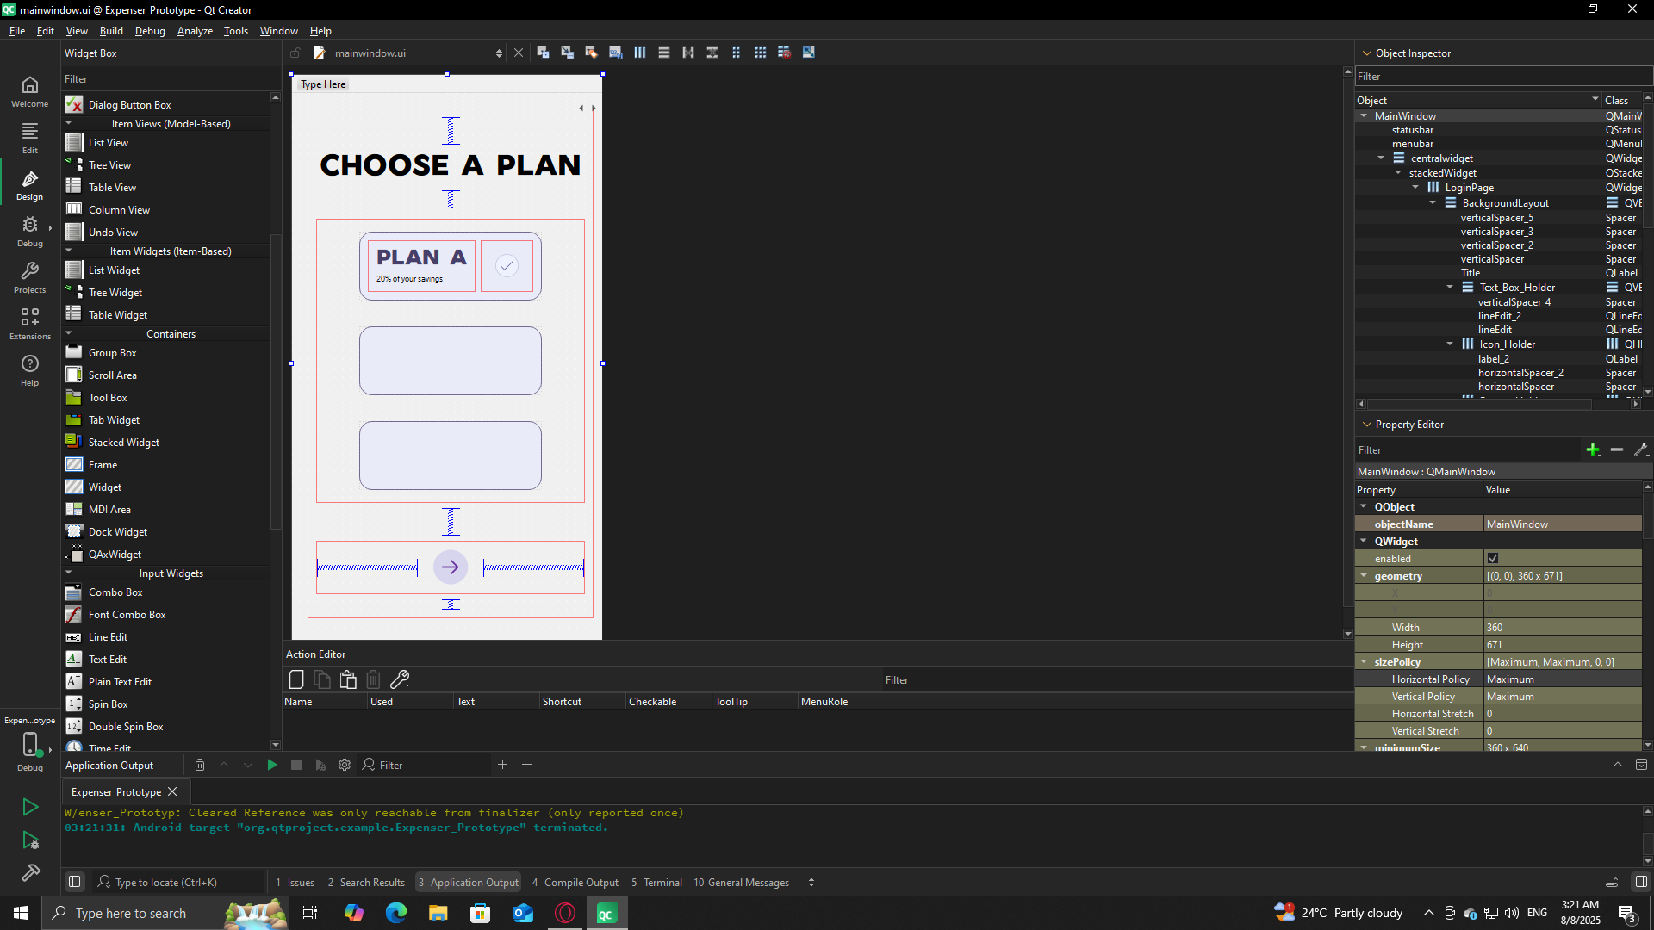Select the Expenser_Prototype output tab
Screen dimensions: 1654x930
point(116,791)
